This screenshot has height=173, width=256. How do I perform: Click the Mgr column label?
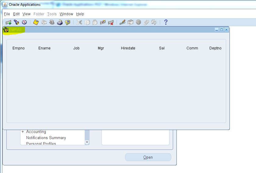(x=101, y=48)
